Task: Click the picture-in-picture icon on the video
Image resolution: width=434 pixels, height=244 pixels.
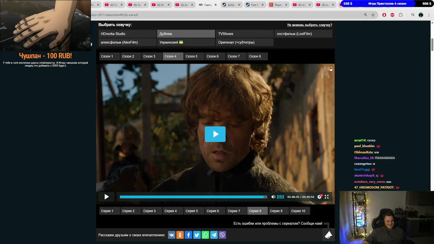Action: pyautogui.click(x=330, y=69)
